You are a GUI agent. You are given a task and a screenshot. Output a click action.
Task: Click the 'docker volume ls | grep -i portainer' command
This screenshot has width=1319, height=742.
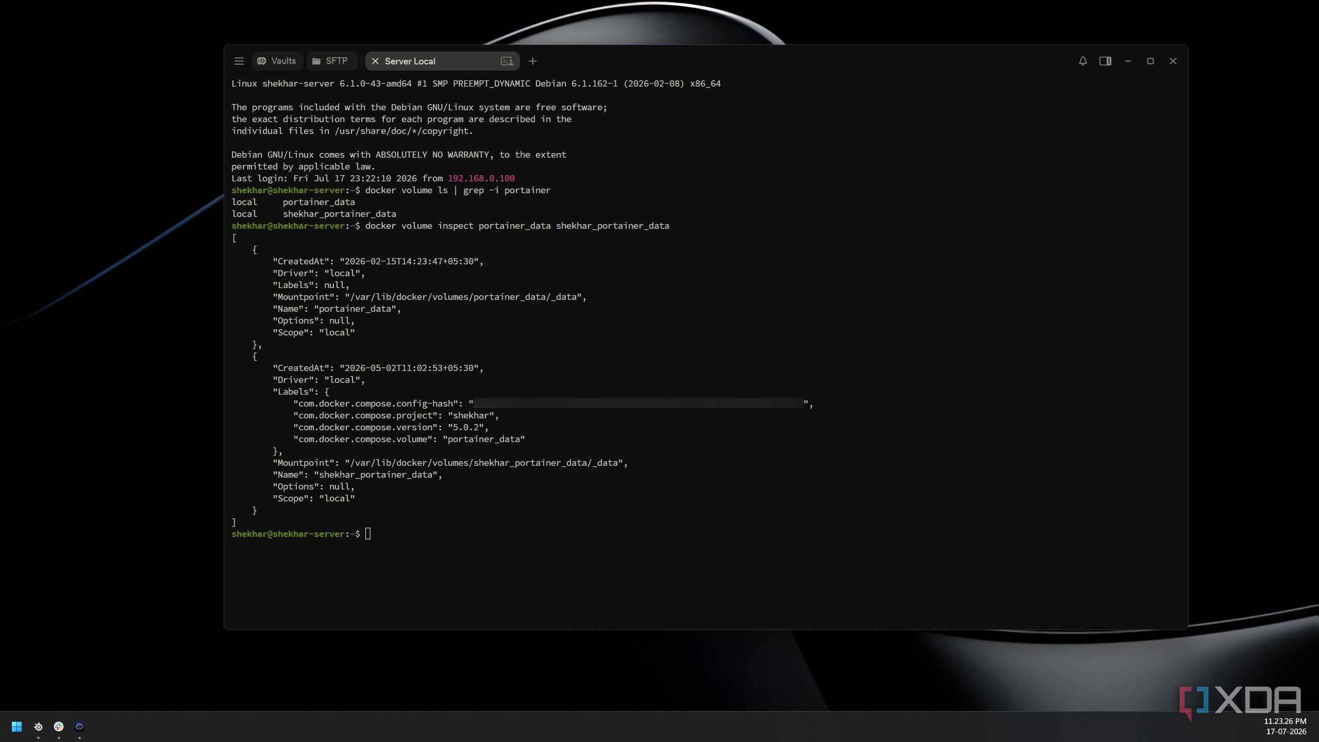(x=458, y=190)
